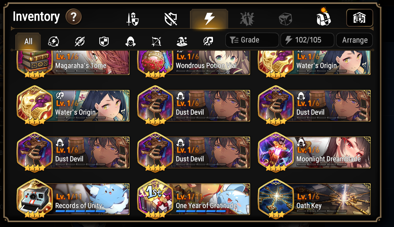This screenshot has width=394, height=227.
Task: Click the 102/105 artifact capacity counter
Action: [307, 40]
